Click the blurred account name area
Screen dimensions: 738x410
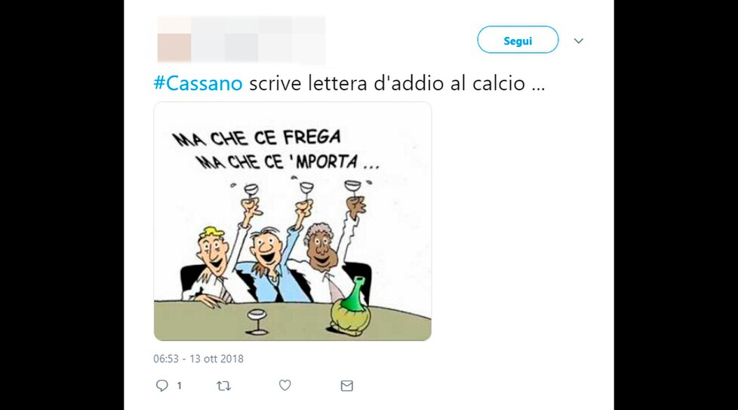[x=258, y=40]
